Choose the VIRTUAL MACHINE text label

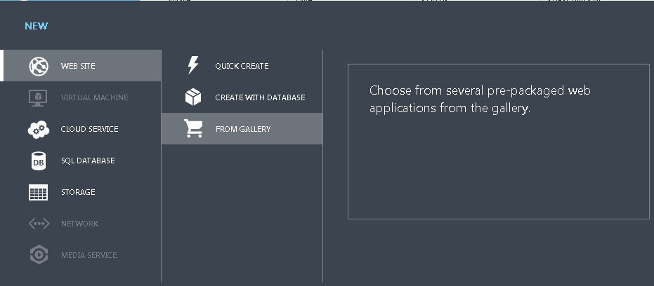[x=94, y=97]
